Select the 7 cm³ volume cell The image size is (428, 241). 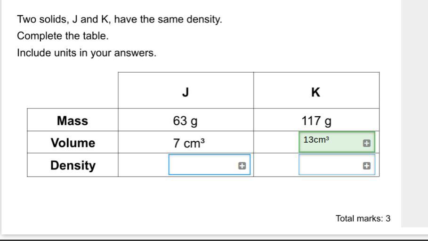186,142
